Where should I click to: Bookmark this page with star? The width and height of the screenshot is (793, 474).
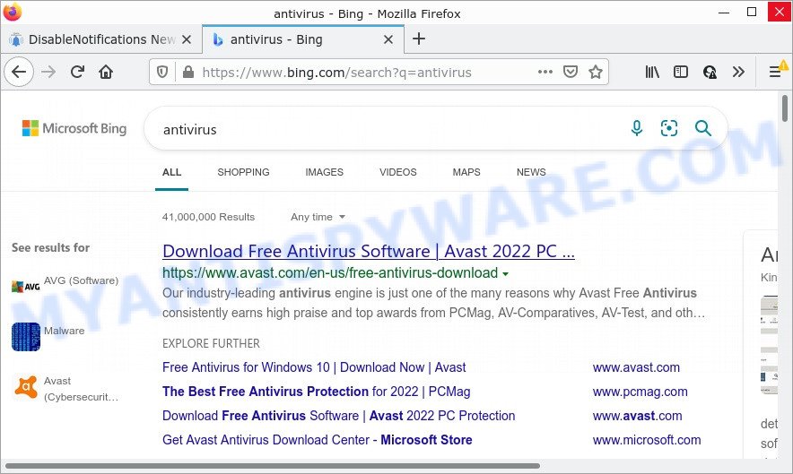(596, 73)
